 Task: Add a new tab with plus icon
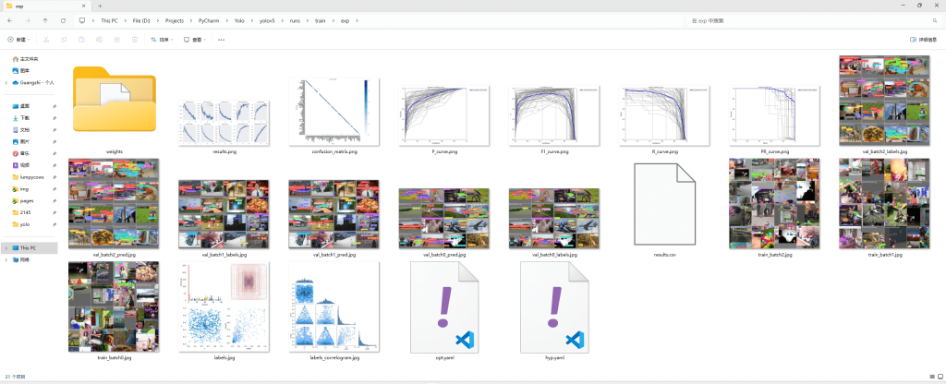[100, 6]
